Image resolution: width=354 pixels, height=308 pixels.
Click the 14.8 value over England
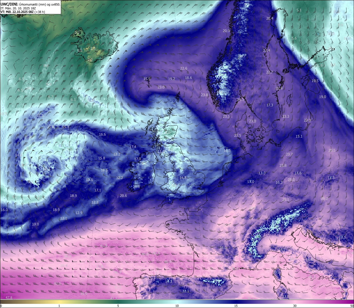coord(183,178)
